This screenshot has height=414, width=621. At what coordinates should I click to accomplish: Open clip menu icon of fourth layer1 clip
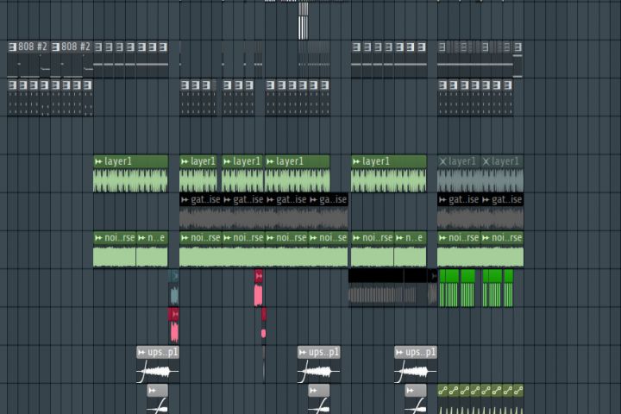270,161
